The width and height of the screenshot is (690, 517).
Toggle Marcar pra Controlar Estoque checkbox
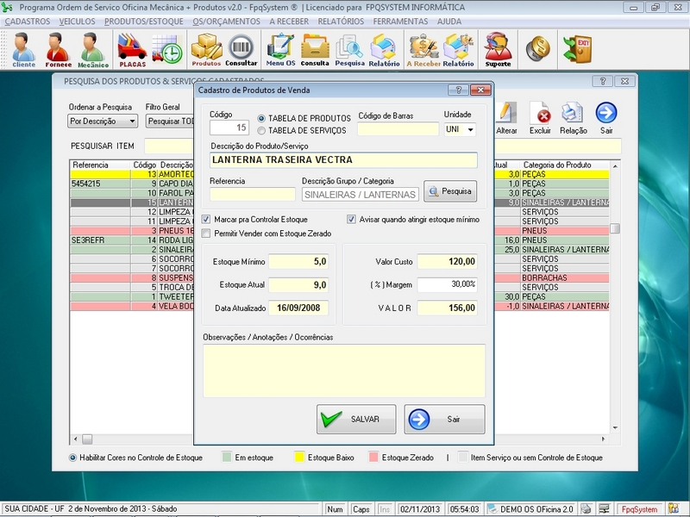(x=206, y=220)
